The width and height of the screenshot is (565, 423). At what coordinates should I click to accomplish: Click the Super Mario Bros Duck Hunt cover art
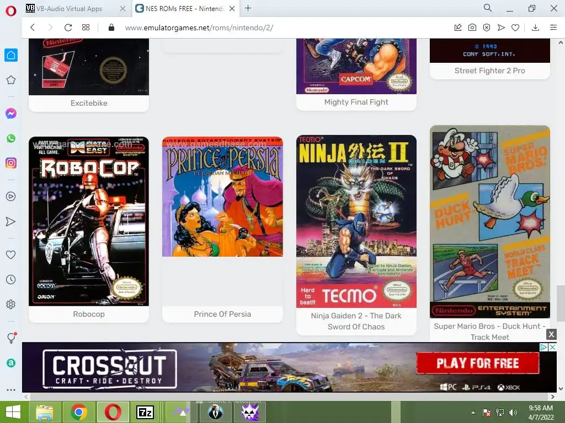490,221
